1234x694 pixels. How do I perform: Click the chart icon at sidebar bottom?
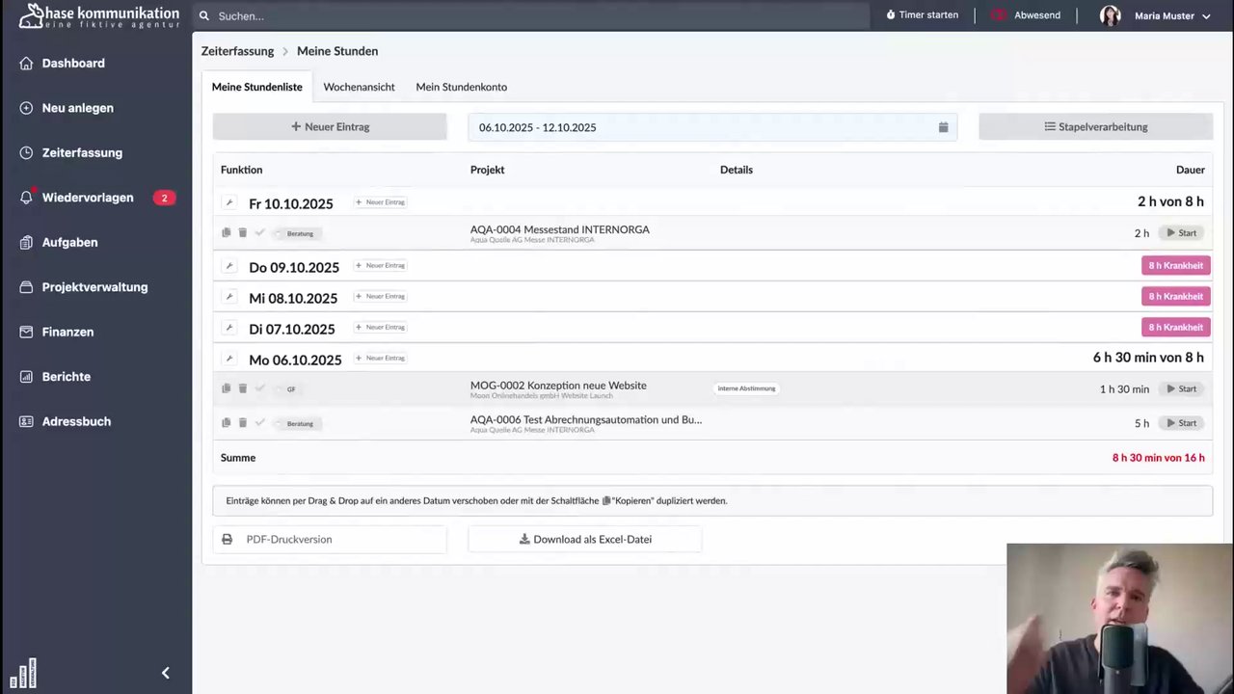[x=23, y=674]
